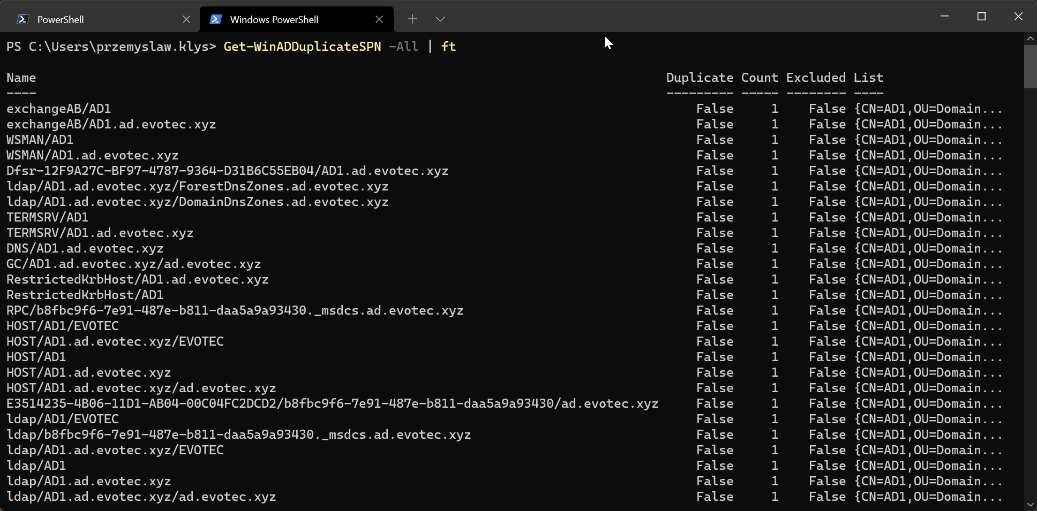Maximize the terminal window

[x=981, y=17]
